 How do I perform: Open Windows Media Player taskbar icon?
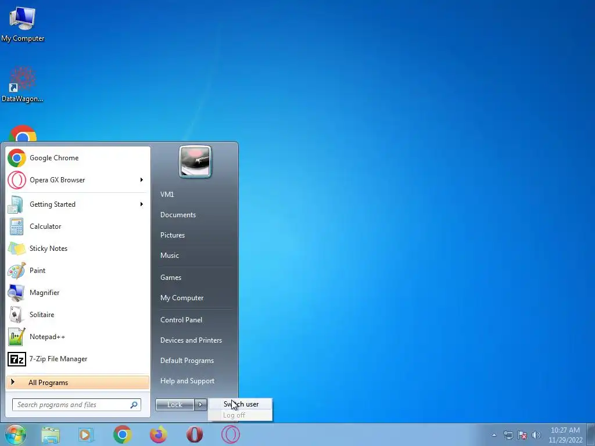click(86, 435)
